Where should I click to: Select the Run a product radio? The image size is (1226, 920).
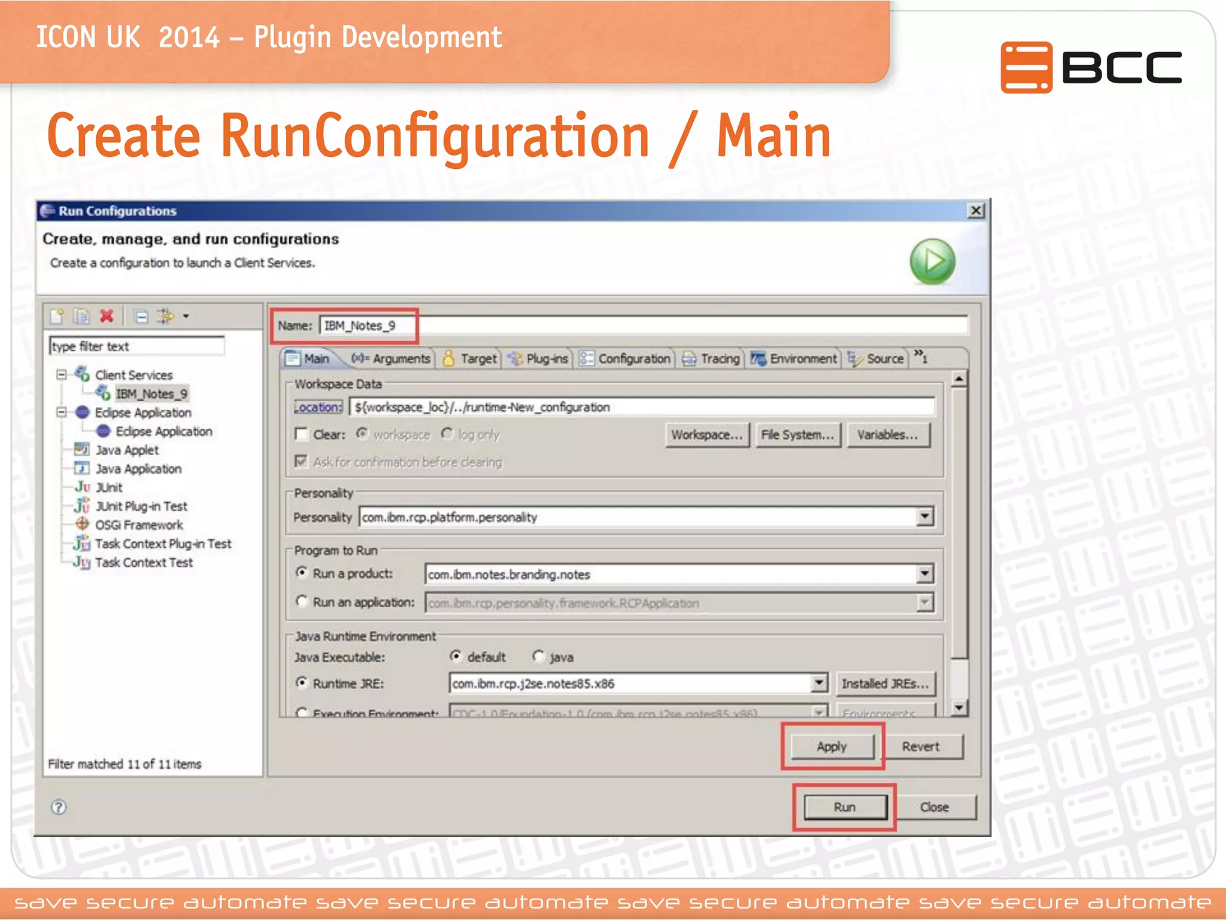302,573
